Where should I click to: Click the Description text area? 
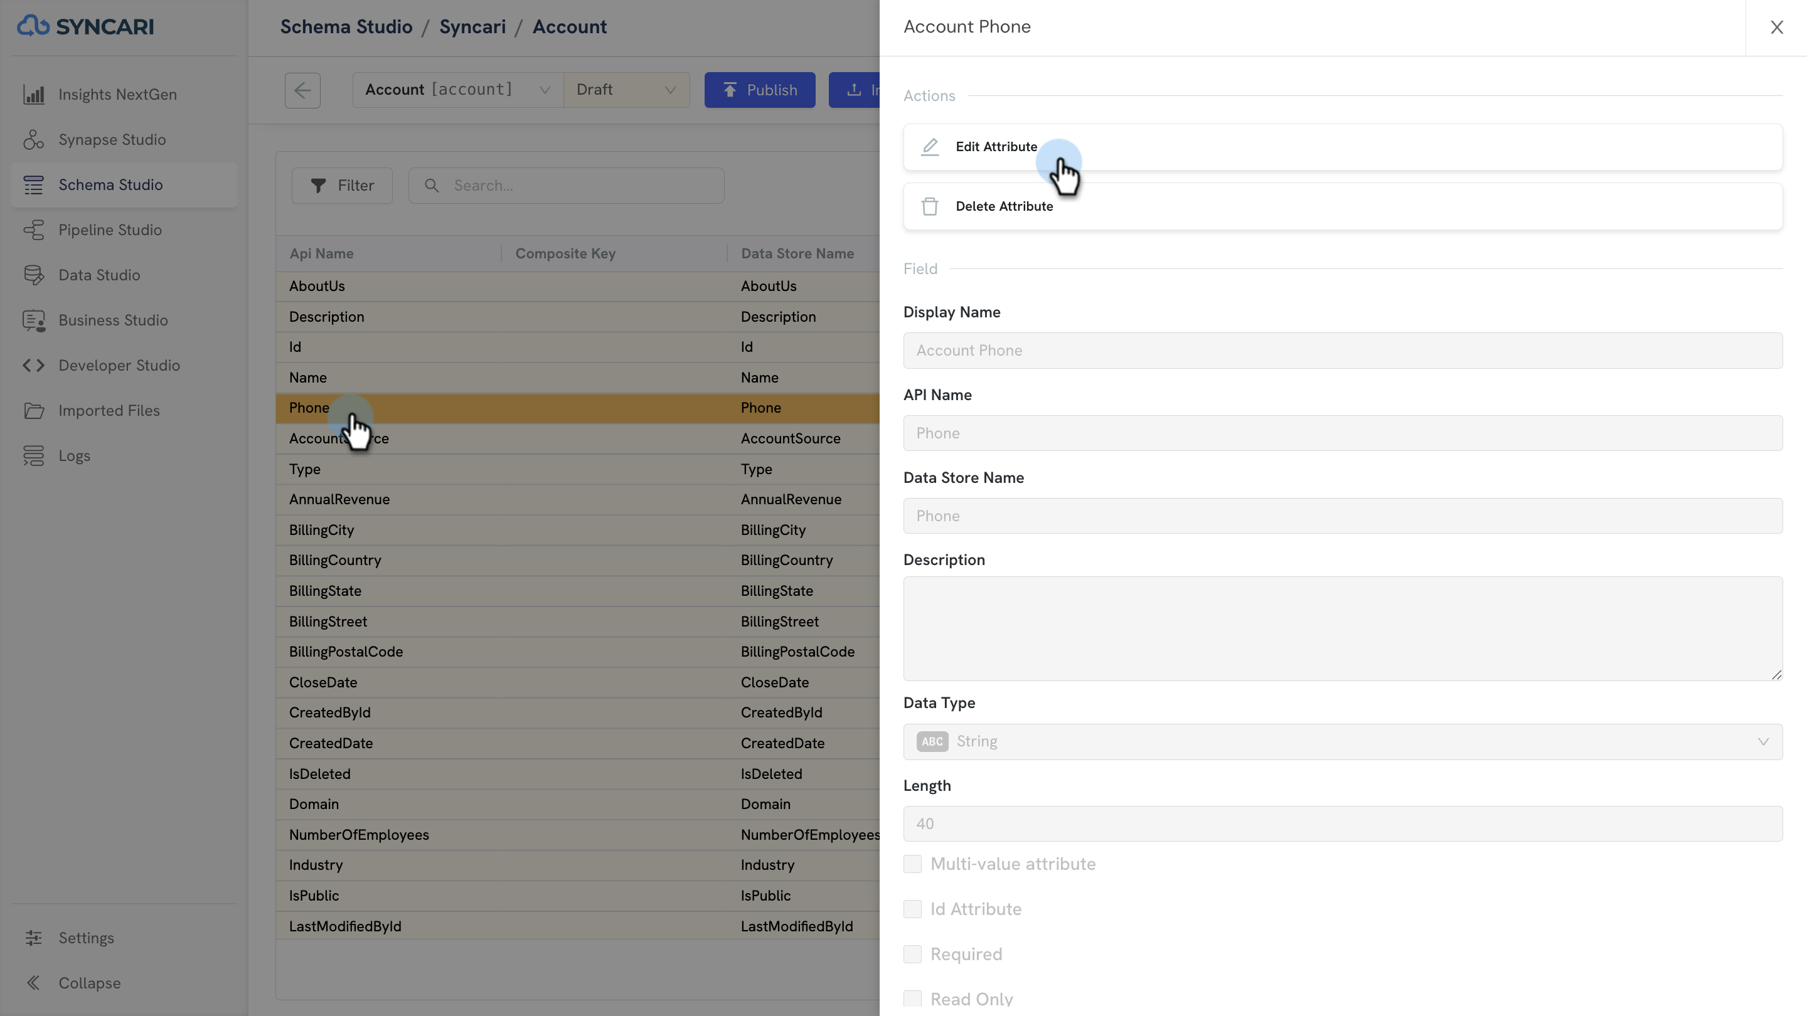pos(1343,628)
